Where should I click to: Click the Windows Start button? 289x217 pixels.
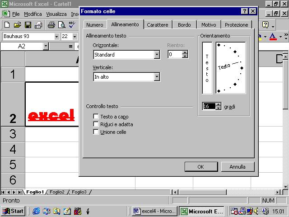pyautogui.click(x=13, y=211)
